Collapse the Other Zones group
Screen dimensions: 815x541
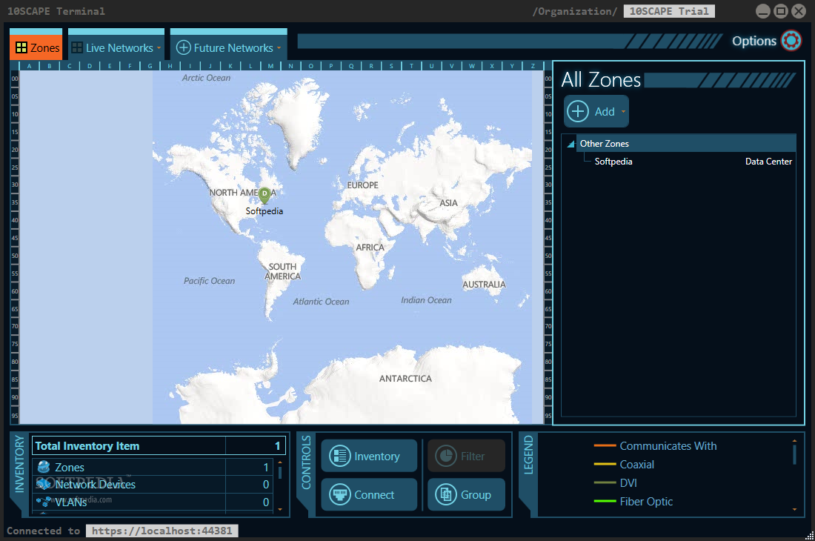(570, 144)
